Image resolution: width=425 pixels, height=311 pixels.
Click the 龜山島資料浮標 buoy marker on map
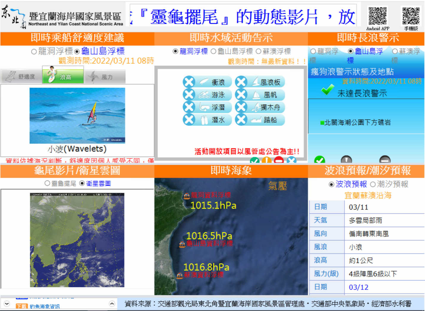182,244
